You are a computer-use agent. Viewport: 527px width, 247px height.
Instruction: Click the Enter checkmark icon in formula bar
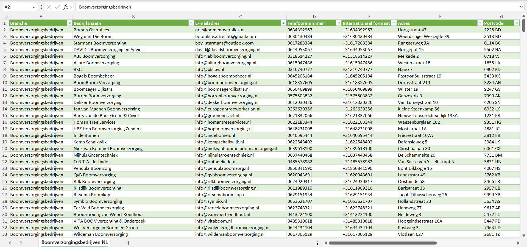[x=57, y=7]
